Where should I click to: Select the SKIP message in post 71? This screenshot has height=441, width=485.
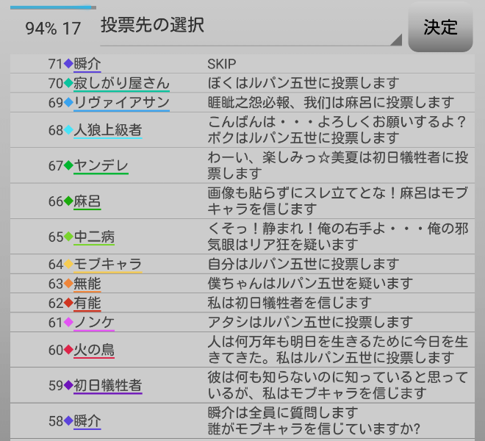(222, 64)
